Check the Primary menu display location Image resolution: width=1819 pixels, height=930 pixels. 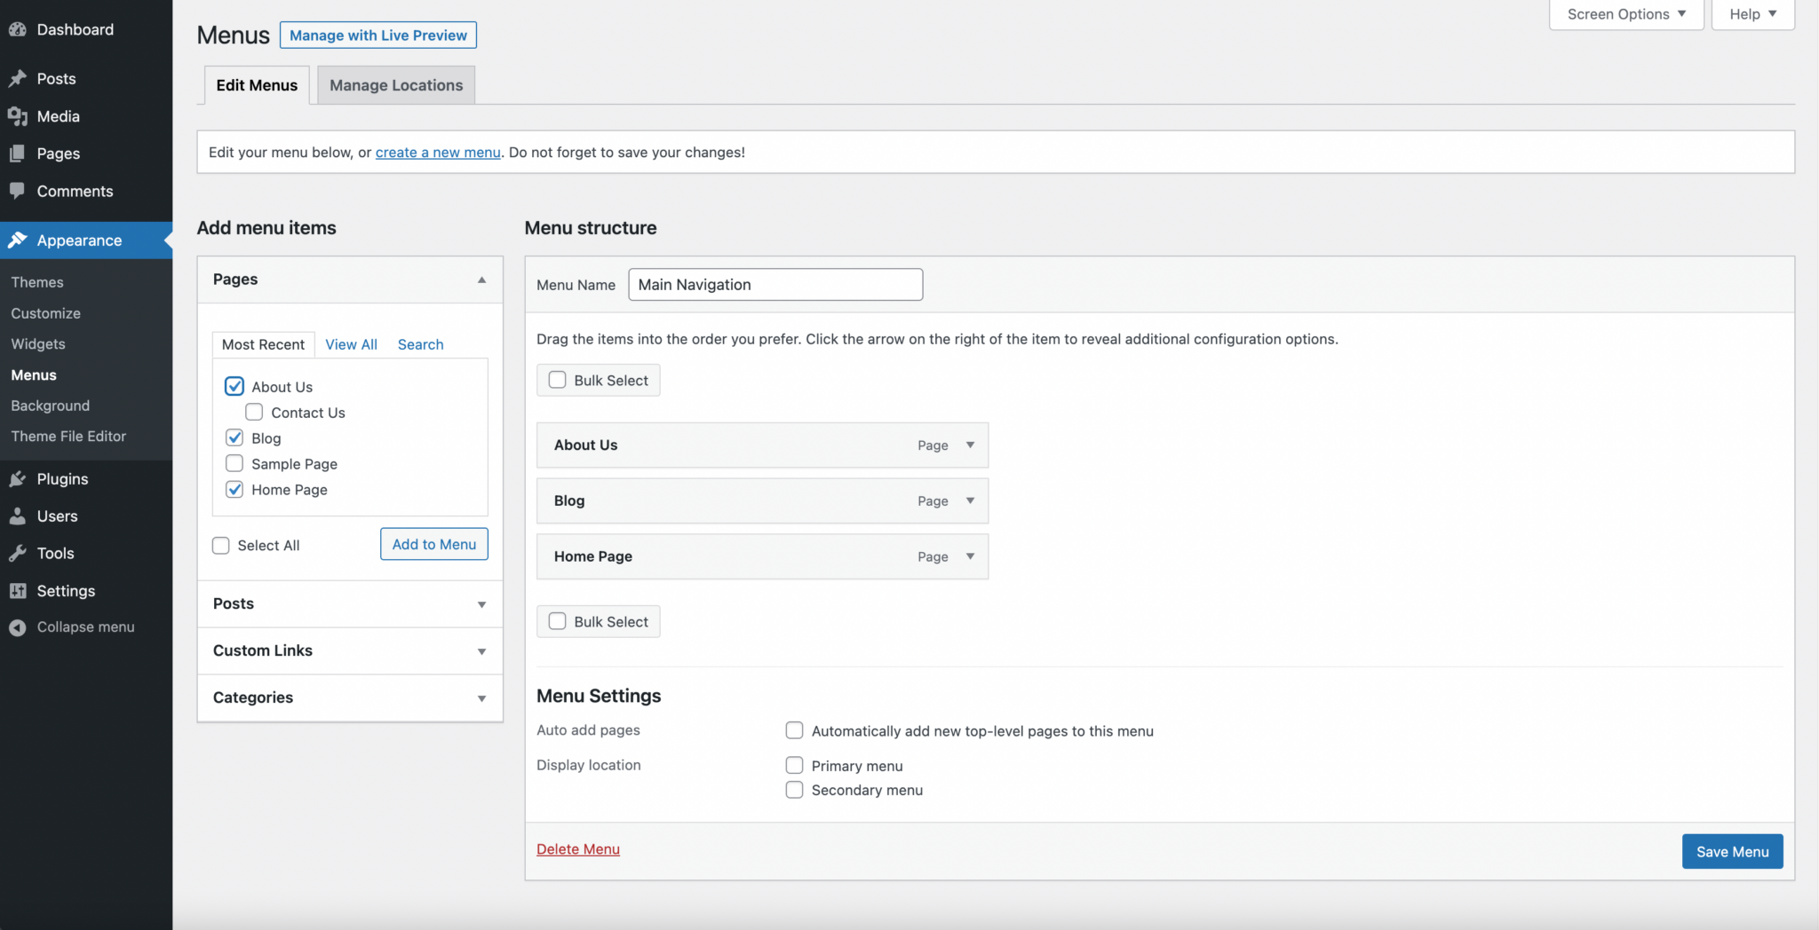point(793,764)
